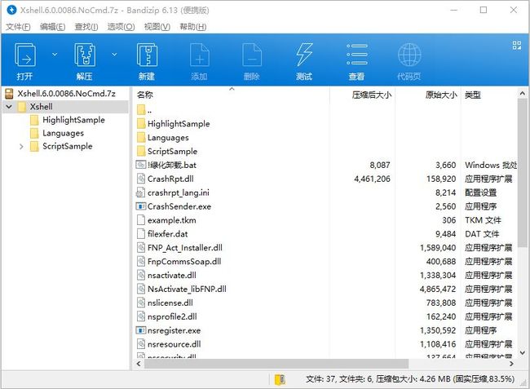The image size is (530, 389).
Task: Sort by 原始大小 column header
Action: (441, 95)
